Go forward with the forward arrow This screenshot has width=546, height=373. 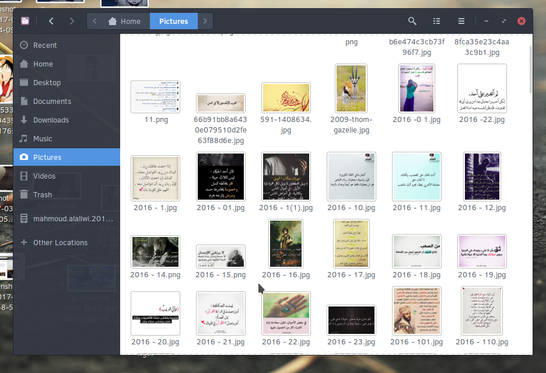tap(72, 21)
